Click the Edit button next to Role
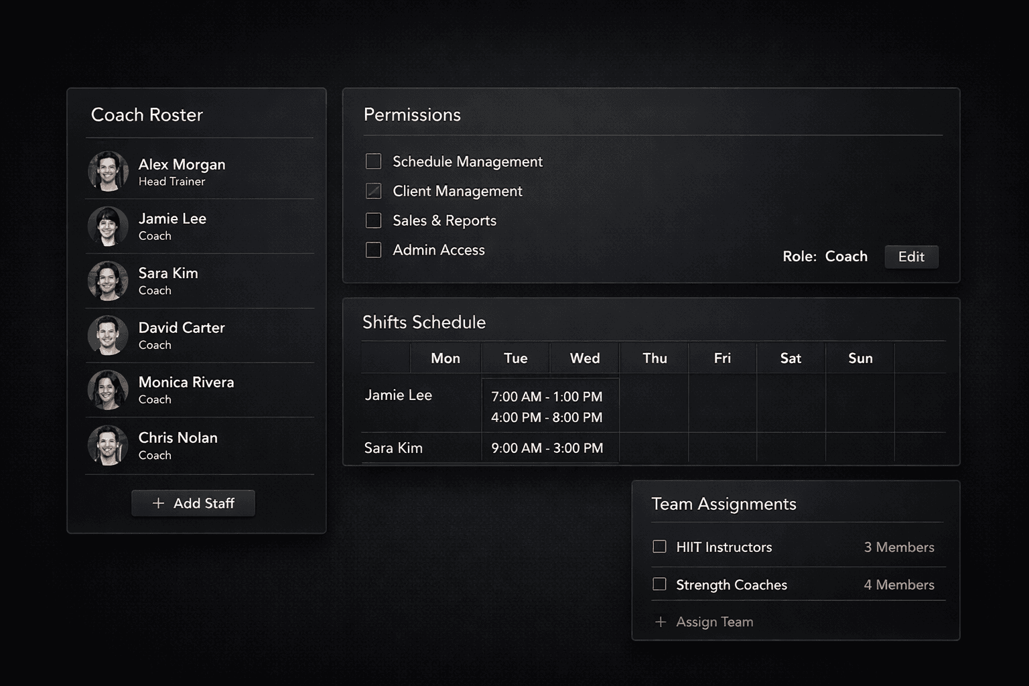Viewport: 1029px width, 686px height. pos(911,257)
